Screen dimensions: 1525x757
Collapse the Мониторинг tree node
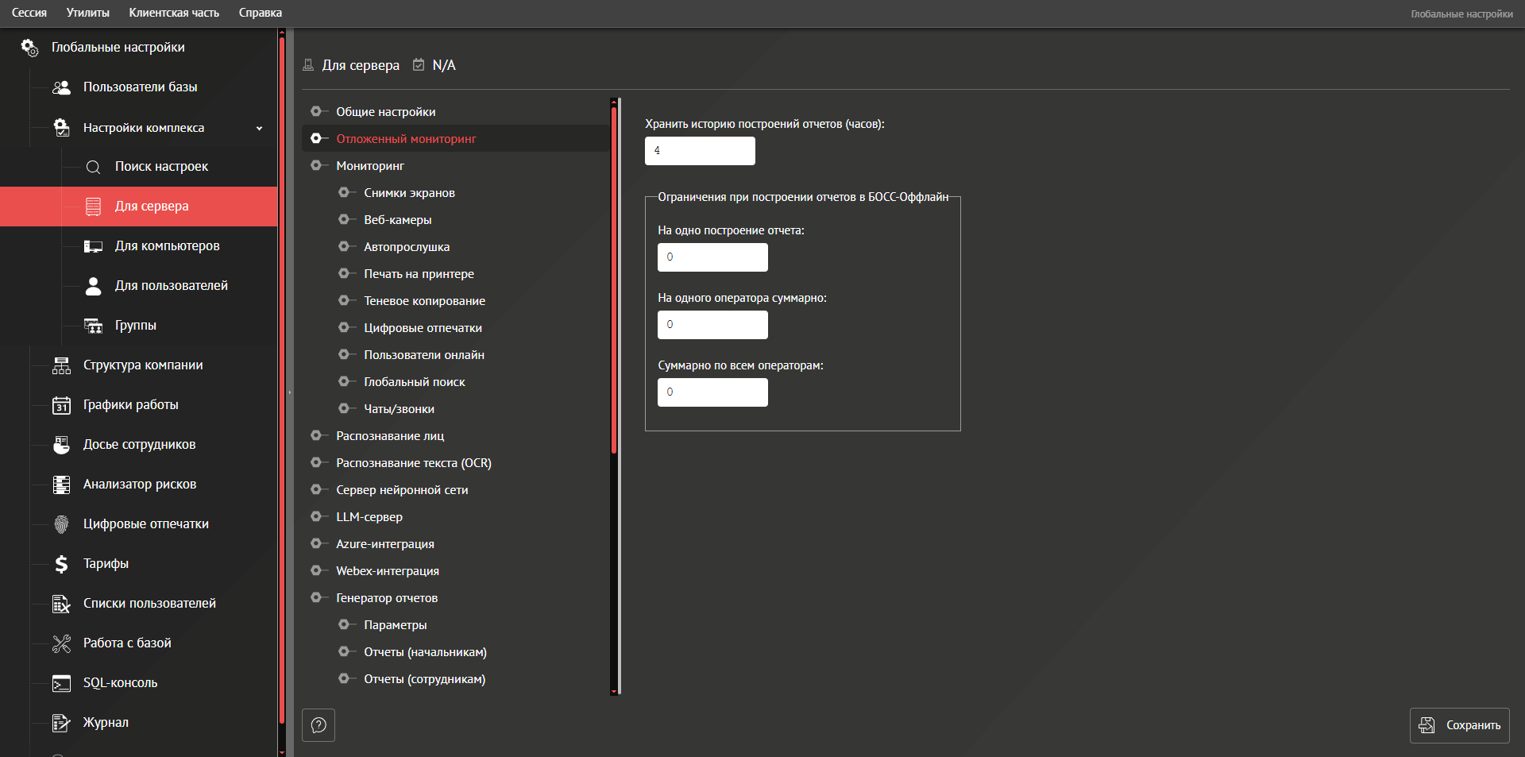click(x=317, y=166)
